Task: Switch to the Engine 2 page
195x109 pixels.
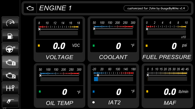Action: point(10,75)
